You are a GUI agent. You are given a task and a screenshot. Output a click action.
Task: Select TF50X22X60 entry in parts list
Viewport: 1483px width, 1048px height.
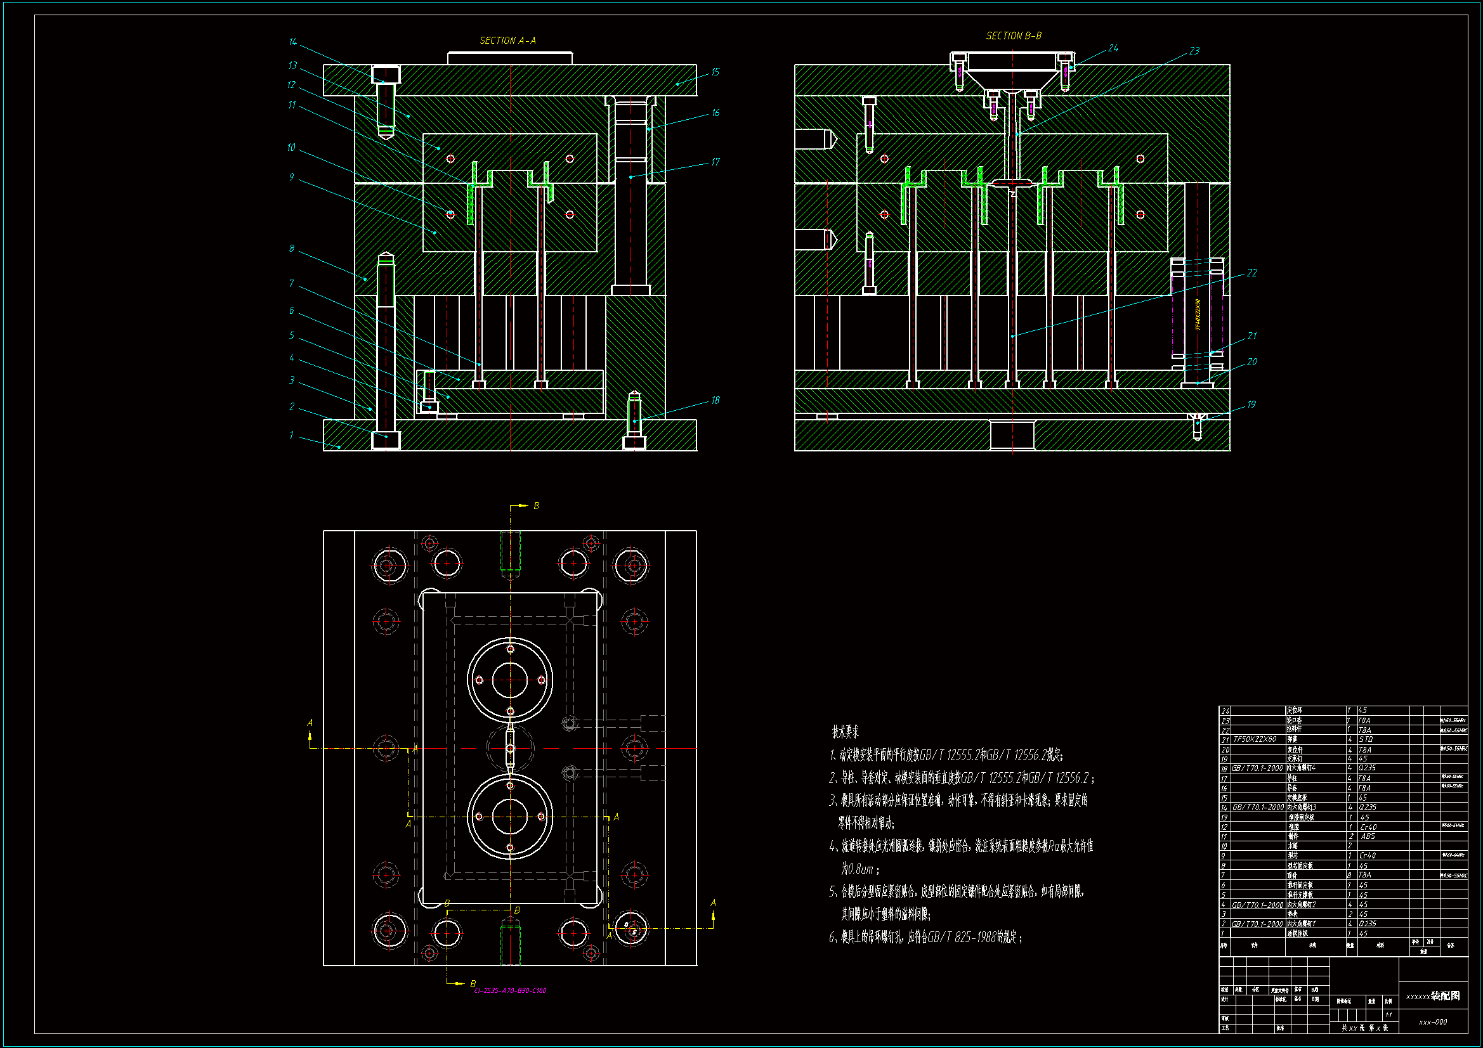pos(1255,739)
